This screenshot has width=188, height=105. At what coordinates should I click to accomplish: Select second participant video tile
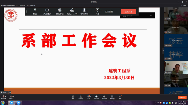pyautogui.click(x=176, y=27)
